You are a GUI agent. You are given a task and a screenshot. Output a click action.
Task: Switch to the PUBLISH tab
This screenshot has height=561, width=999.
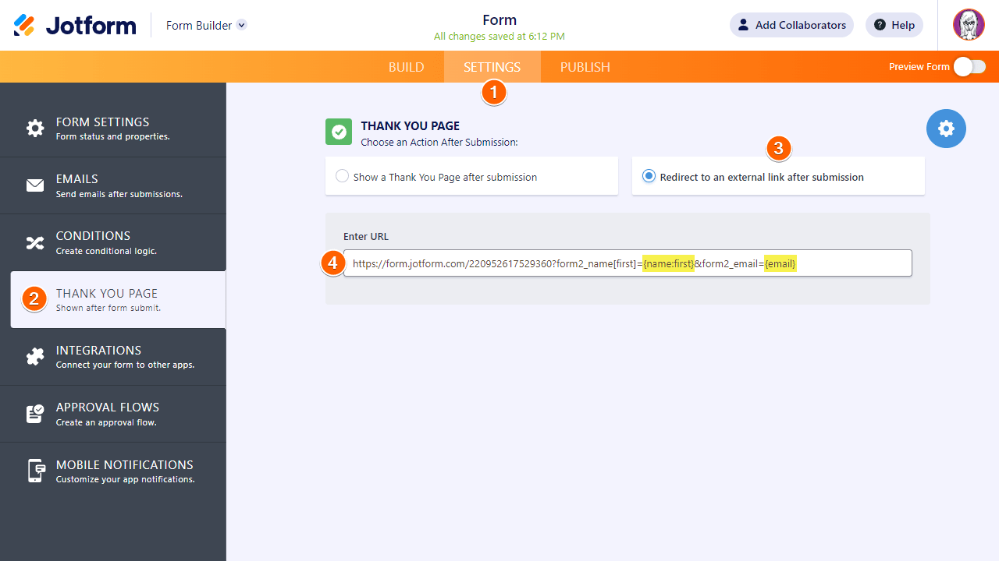(x=585, y=67)
